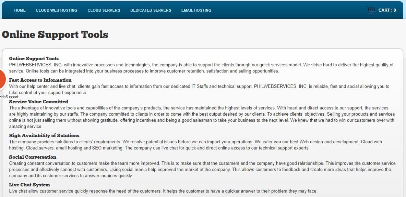Open the shopping cart icon
Screen dimensions: 406x197
click(x=371, y=10)
